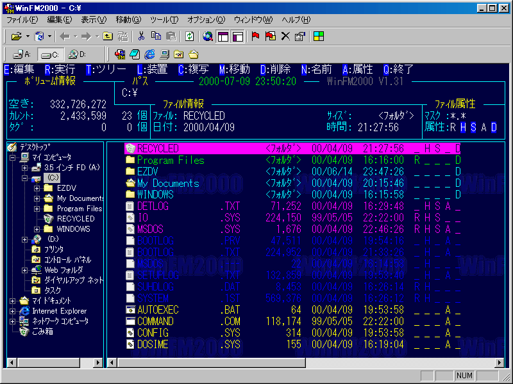Open the 表示(V) menu

coord(94,20)
